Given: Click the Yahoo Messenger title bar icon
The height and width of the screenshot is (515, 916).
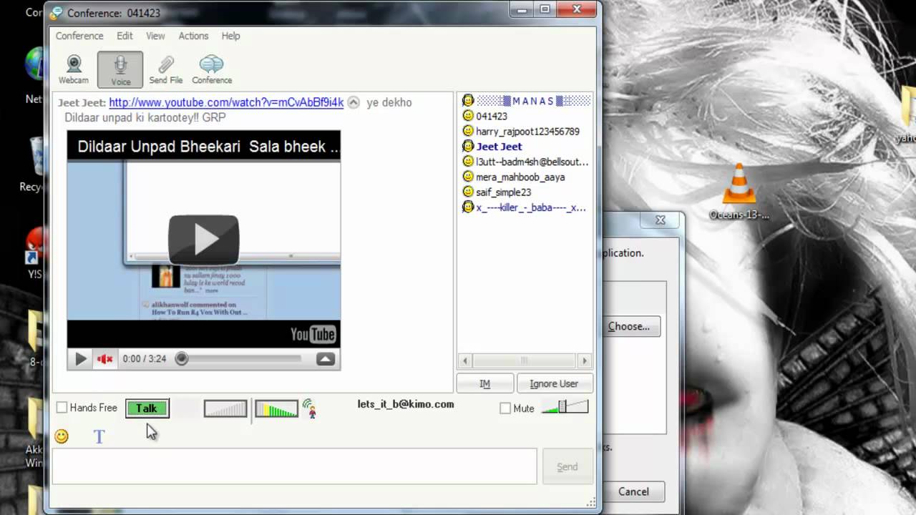Looking at the screenshot, I should (56, 13).
